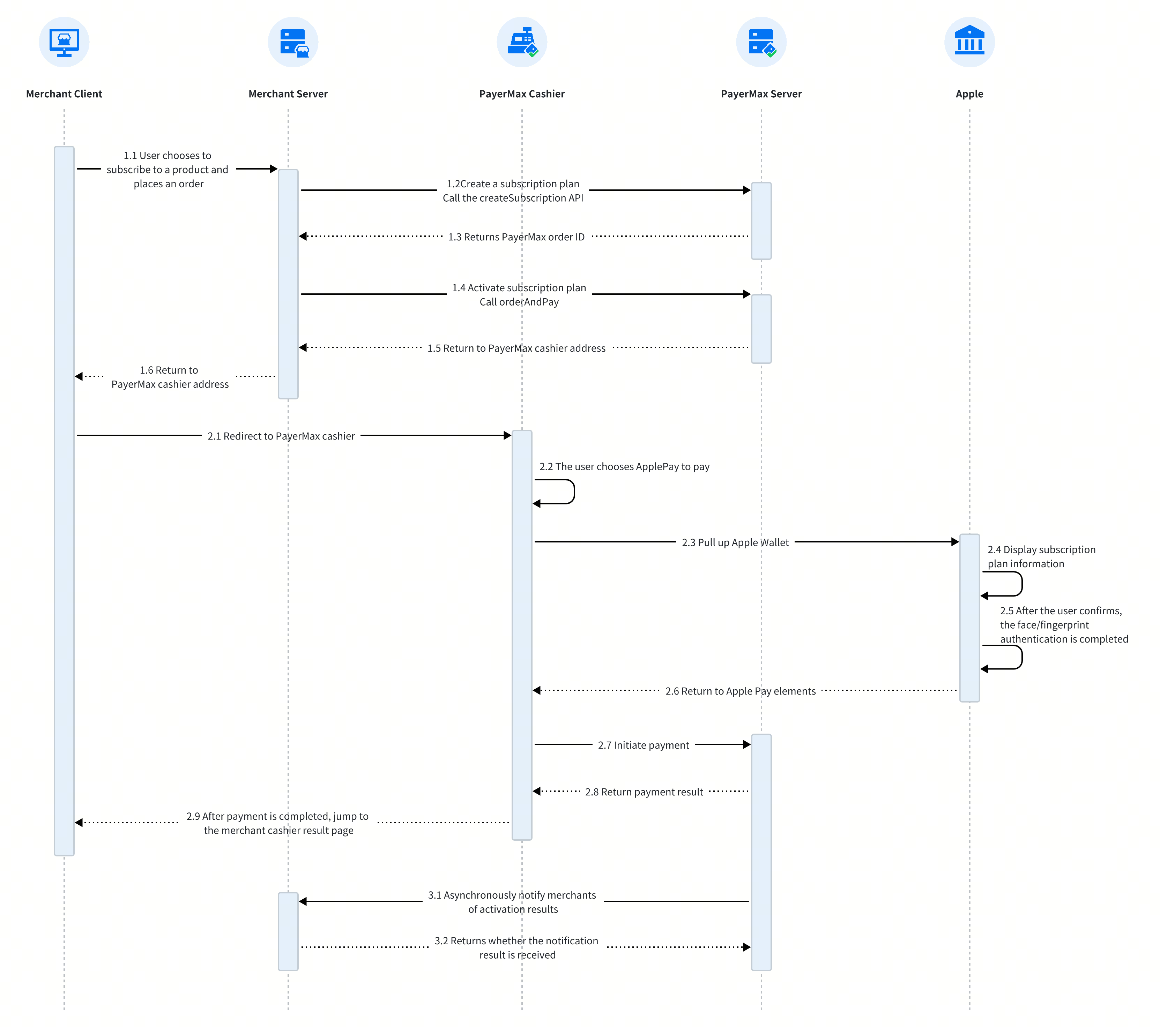Click step 2.2 user chooses ApplePay text

pyautogui.click(x=624, y=466)
